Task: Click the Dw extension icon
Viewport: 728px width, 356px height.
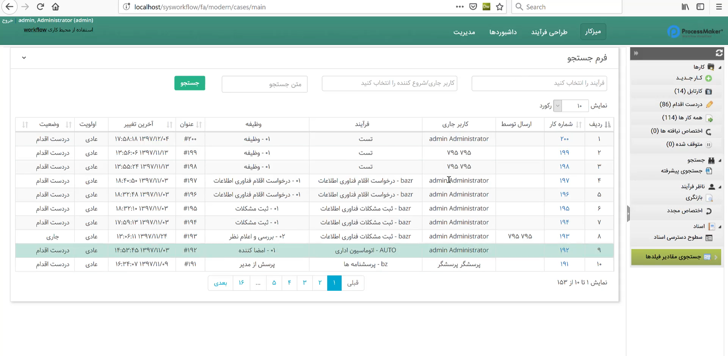Action: click(x=486, y=7)
